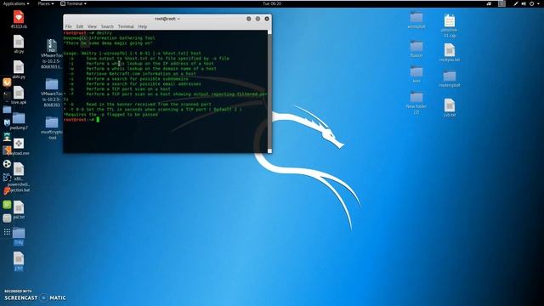This screenshot has width=544, height=306.
Task: Open the Terminal menu in terminal window
Action: coord(126,26)
